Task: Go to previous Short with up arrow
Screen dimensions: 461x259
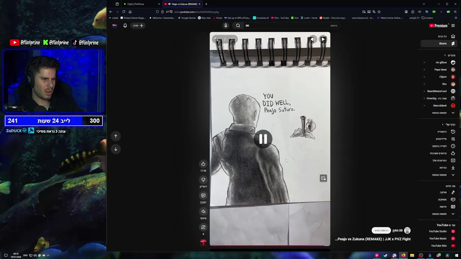Action: tap(116, 136)
